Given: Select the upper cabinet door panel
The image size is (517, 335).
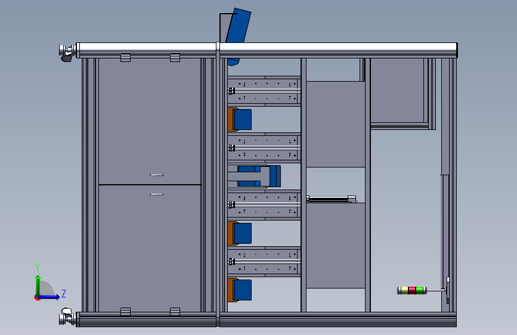Looking at the screenshot, I should click(150, 122).
